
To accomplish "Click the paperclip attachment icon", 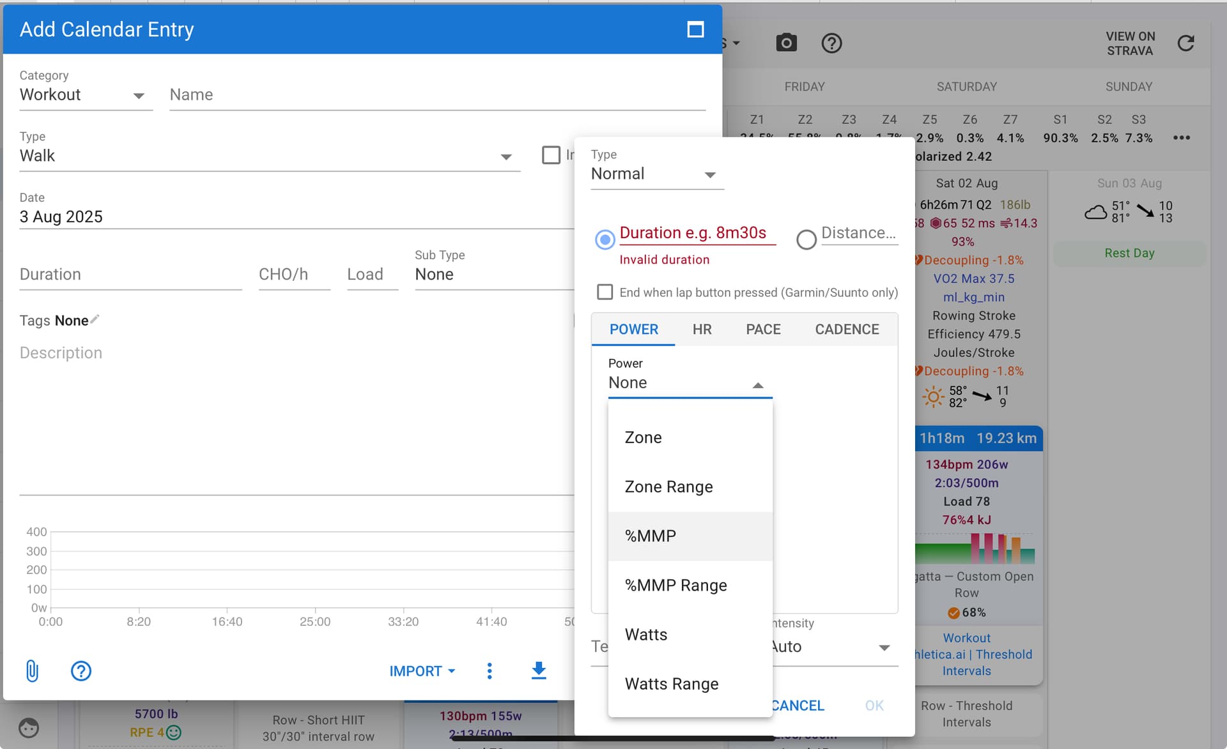I will click(32, 671).
